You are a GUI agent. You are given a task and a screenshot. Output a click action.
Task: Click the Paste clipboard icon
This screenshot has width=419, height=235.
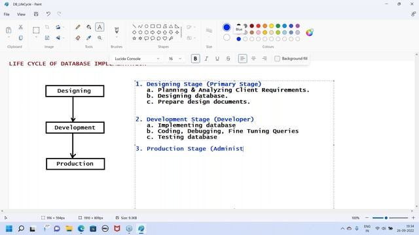point(9,30)
